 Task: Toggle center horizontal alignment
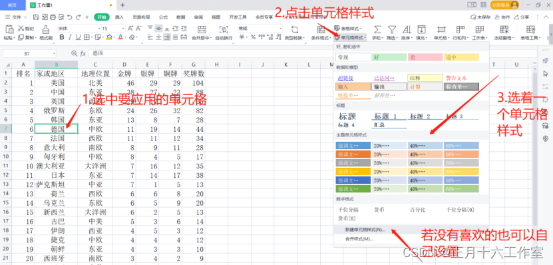(x=158, y=37)
